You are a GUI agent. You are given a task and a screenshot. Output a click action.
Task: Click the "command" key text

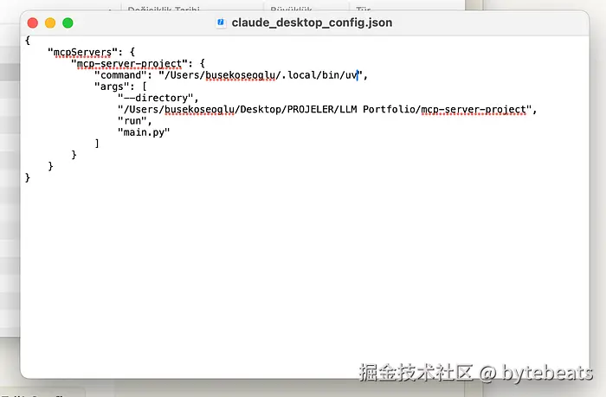pyautogui.click(x=122, y=75)
